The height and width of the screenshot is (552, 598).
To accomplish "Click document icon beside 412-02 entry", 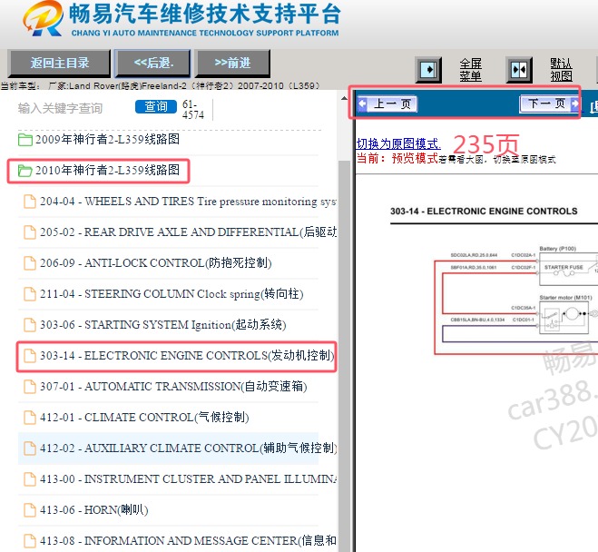I will [x=30, y=448].
